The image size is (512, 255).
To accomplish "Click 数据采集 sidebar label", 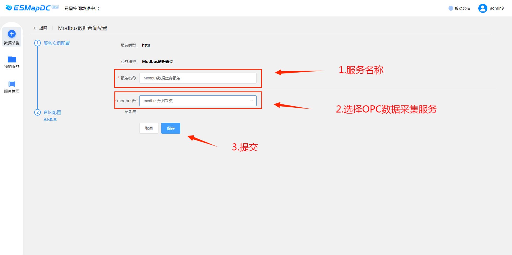I will click(x=12, y=43).
